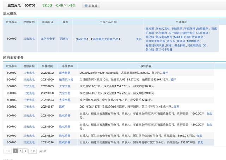Image resolution: width=226 pixels, height=160 pixels.
Task: Open the 芯片概念 concept link
Action: (202, 33)
